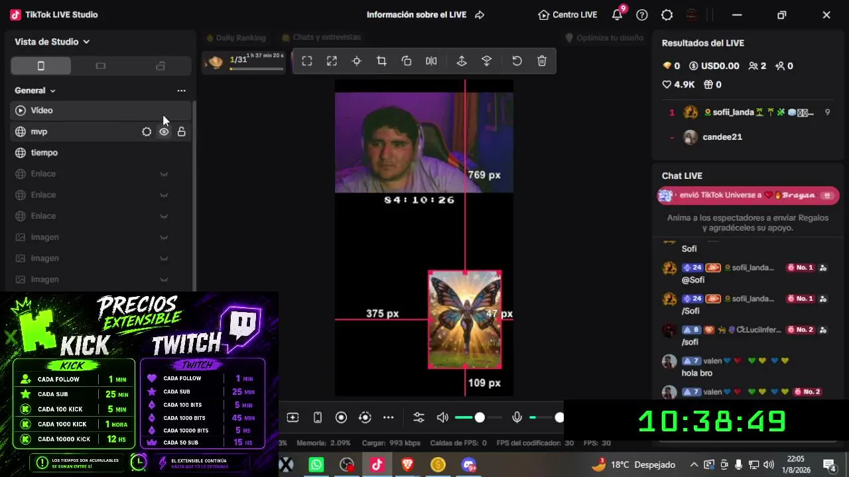Open the TikTok Universe gift notification banner
The width and height of the screenshot is (849, 477).
click(x=748, y=195)
